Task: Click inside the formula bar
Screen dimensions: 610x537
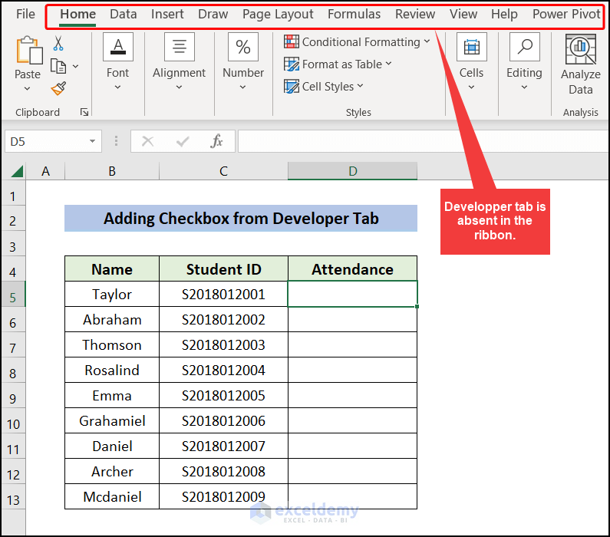Action: pos(422,141)
